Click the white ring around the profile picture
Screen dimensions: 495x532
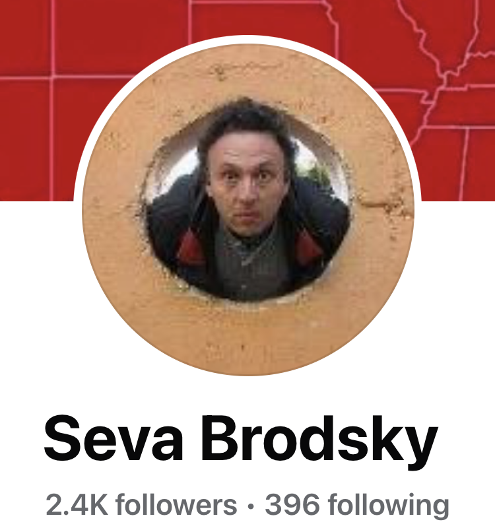(248, 40)
